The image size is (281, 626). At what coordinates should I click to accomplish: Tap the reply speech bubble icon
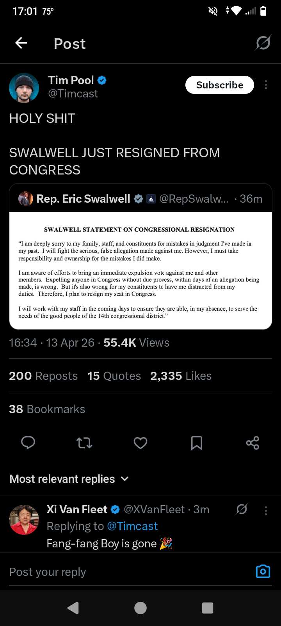[28, 443]
